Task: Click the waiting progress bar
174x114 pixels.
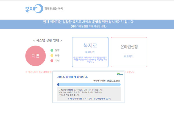Action: [x=89, y=84]
